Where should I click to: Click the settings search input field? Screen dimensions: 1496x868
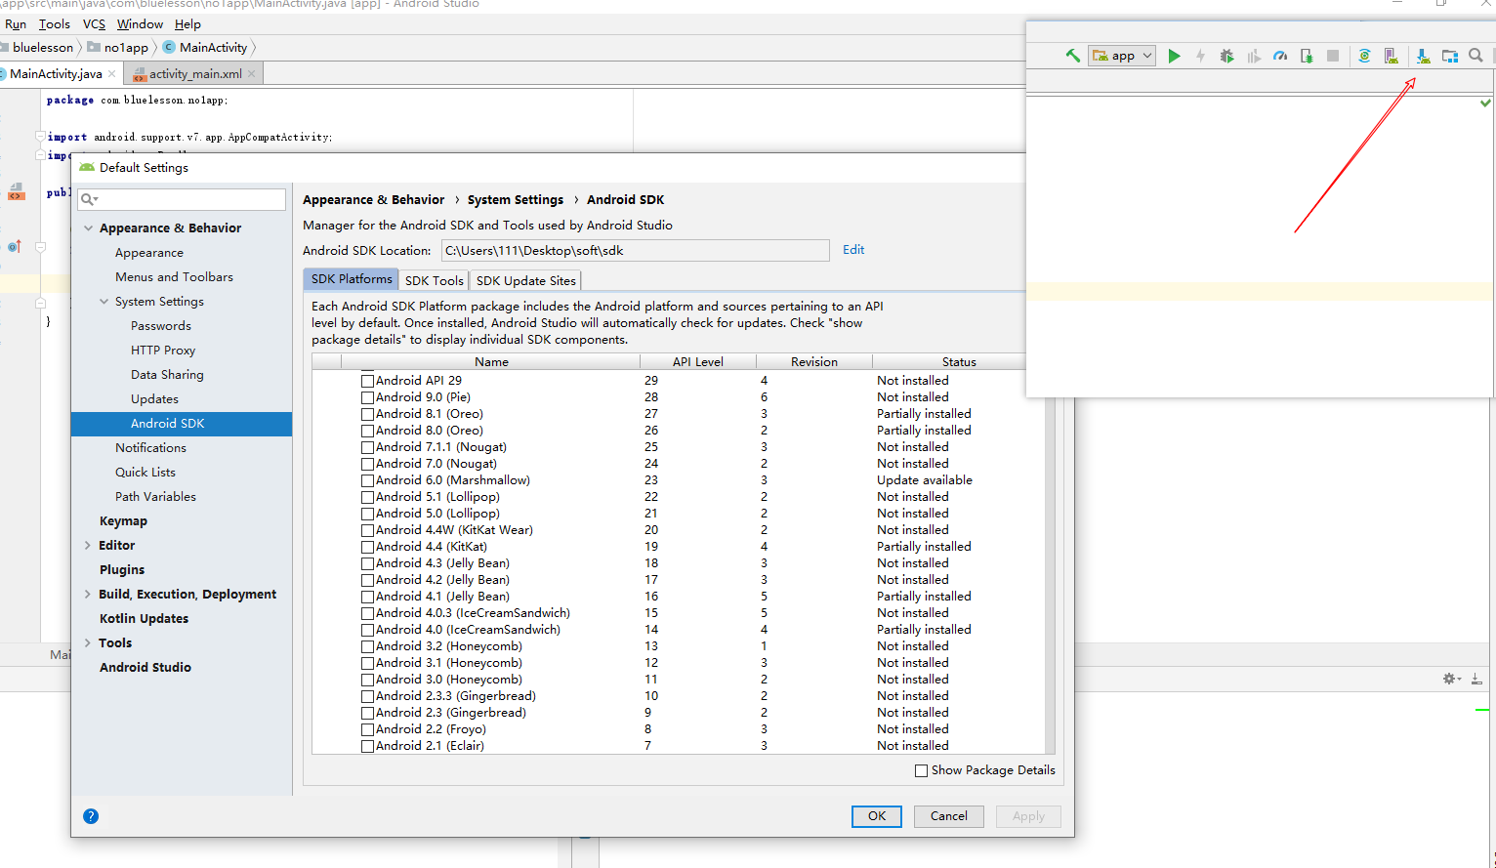[183, 199]
